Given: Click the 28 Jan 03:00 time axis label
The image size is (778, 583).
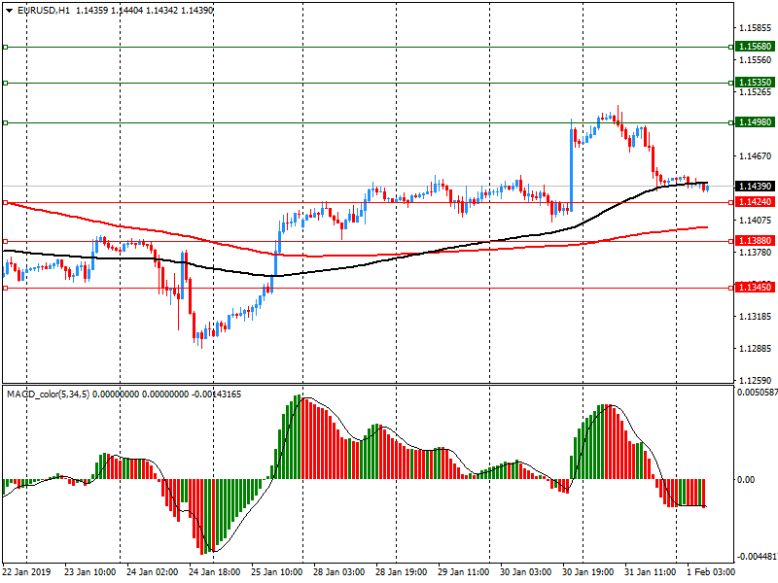Looking at the screenshot, I should [340, 572].
